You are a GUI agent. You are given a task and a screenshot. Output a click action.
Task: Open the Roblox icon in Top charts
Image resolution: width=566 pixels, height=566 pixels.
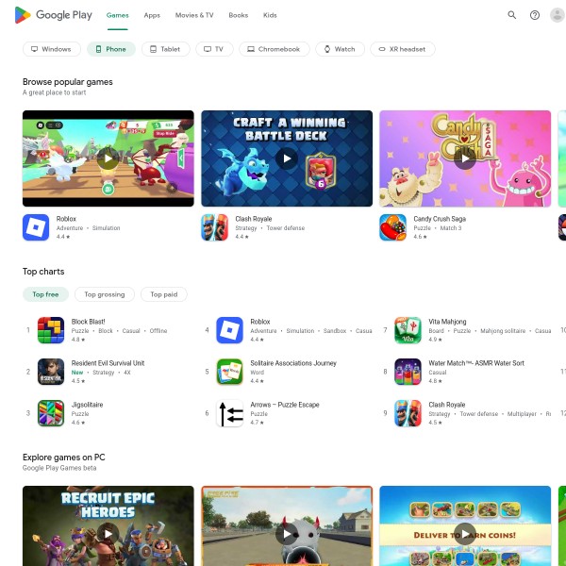229,330
